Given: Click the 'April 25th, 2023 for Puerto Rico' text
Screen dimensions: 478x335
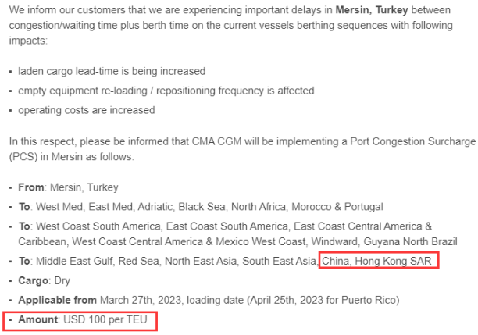Looking at the screenshot, I should coord(323,300).
